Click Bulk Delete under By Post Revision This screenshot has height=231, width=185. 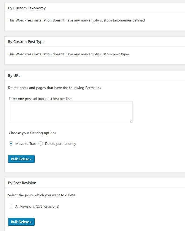21,222
